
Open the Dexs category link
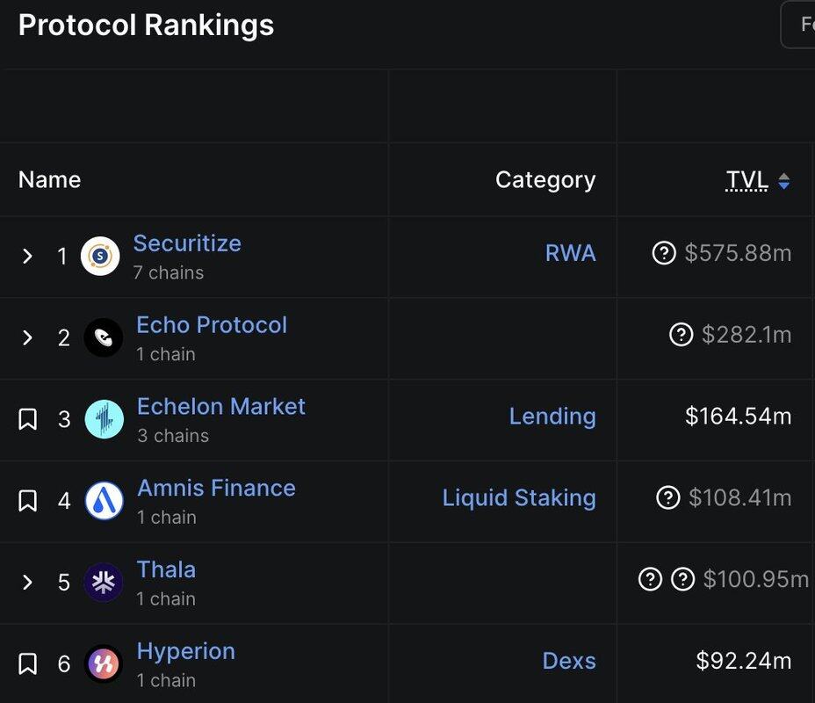pos(568,661)
